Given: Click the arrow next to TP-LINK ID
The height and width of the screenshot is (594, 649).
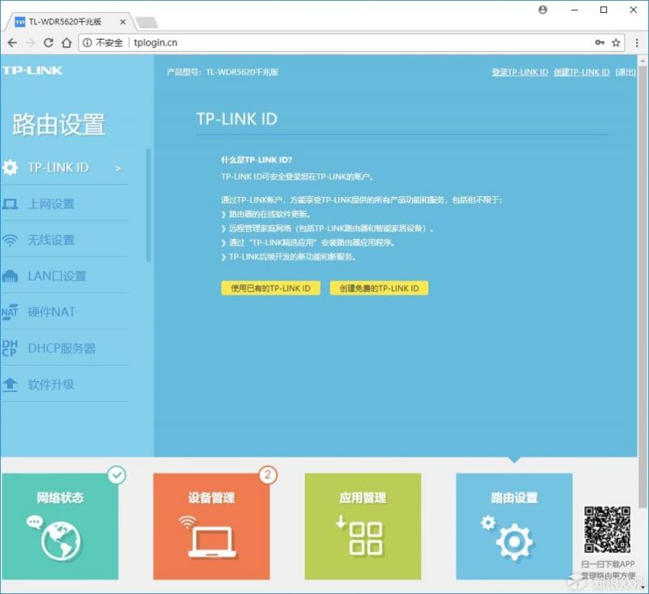Looking at the screenshot, I should pos(118,169).
